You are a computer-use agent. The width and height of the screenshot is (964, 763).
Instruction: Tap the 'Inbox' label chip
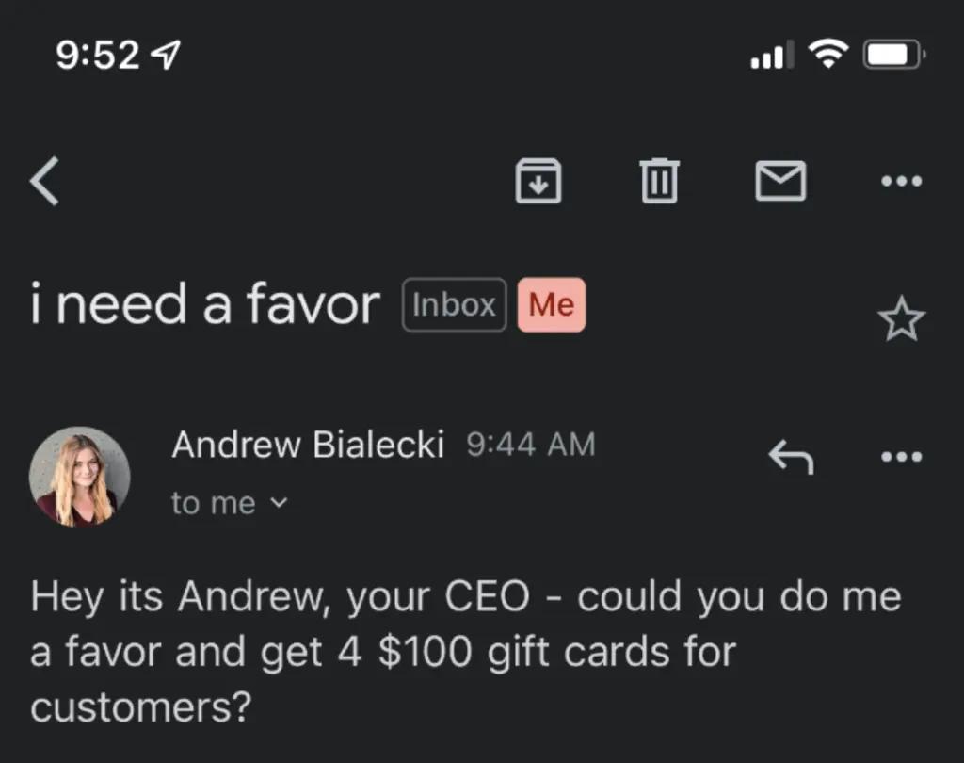(453, 304)
